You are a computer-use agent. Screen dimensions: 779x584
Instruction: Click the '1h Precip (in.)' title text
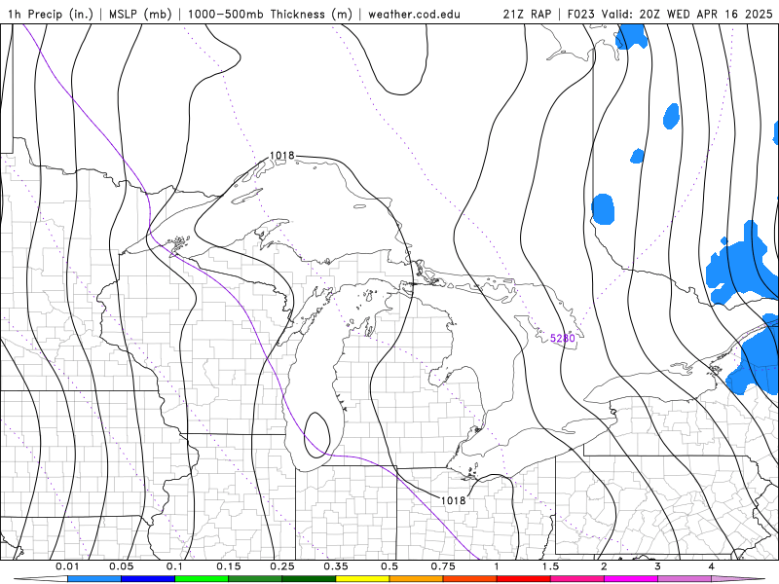51,14
